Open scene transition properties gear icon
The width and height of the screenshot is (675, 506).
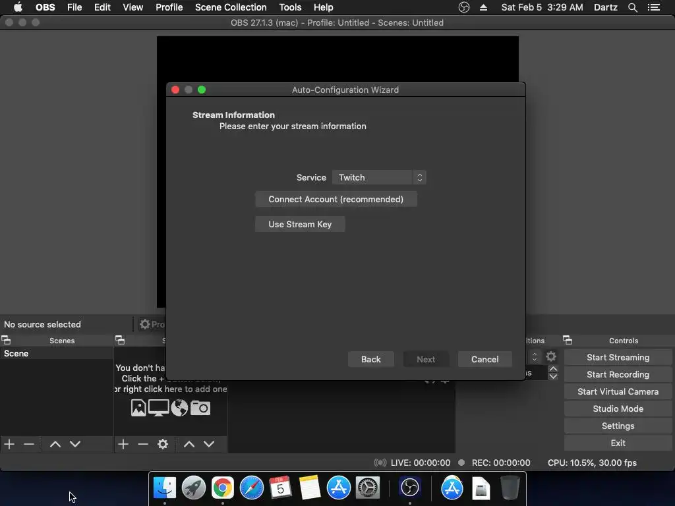click(x=551, y=356)
